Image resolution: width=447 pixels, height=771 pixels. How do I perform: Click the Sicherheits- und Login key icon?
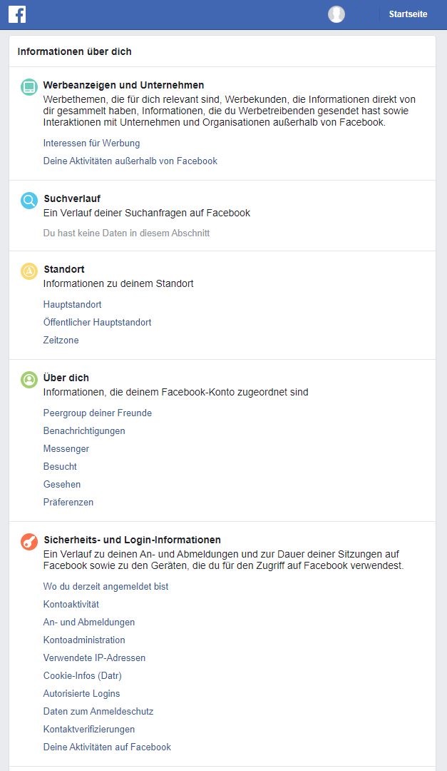point(29,542)
